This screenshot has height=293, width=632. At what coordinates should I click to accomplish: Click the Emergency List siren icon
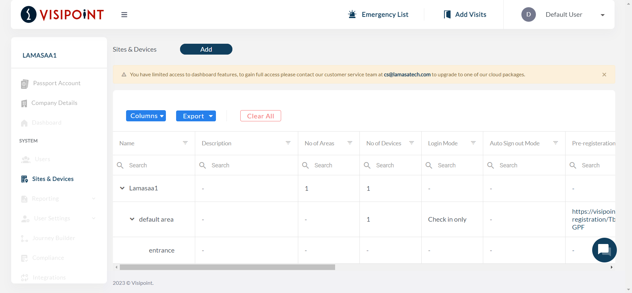coord(352,14)
